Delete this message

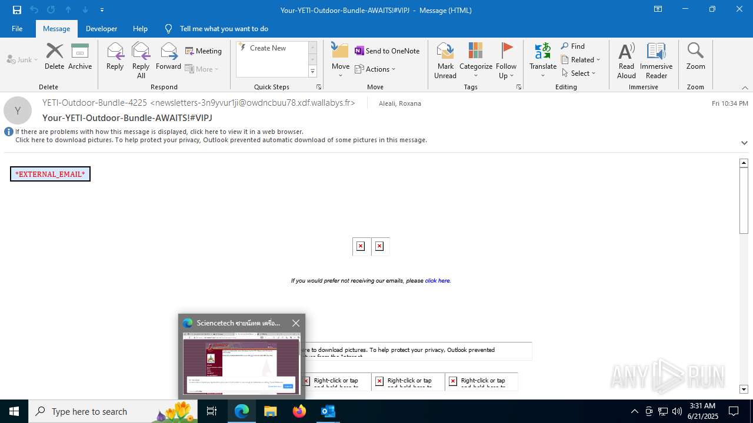[54, 56]
